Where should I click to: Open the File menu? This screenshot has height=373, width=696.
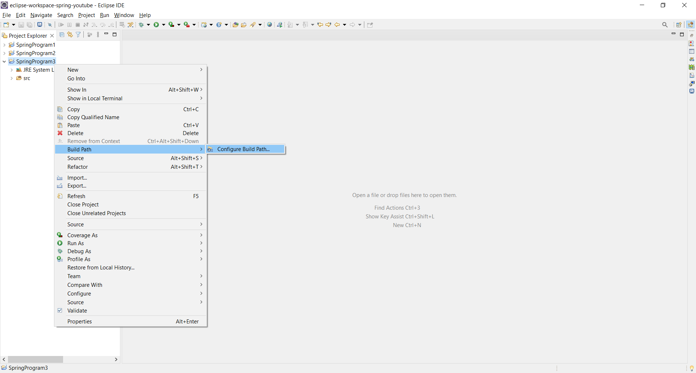pyautogui.click(x=7, y=15)
